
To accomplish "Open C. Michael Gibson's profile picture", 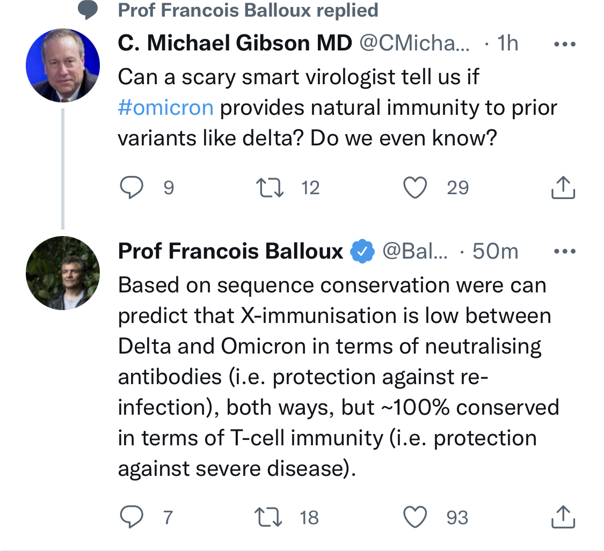I will pos(63,65).
